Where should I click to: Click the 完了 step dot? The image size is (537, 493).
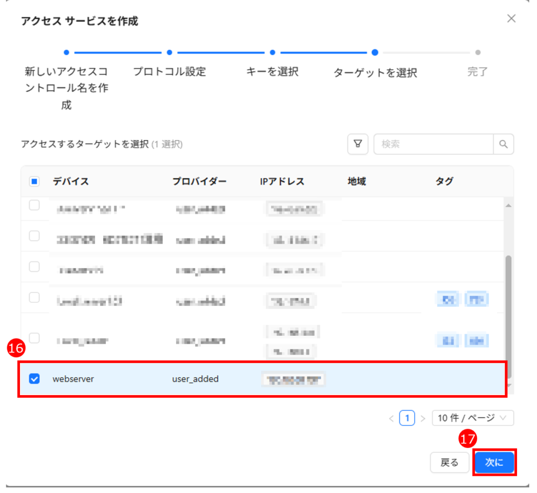click(478, 52)
